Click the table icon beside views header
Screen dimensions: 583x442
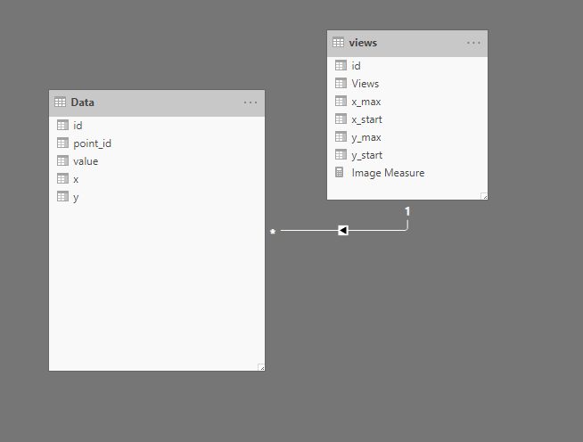point(339,43)
